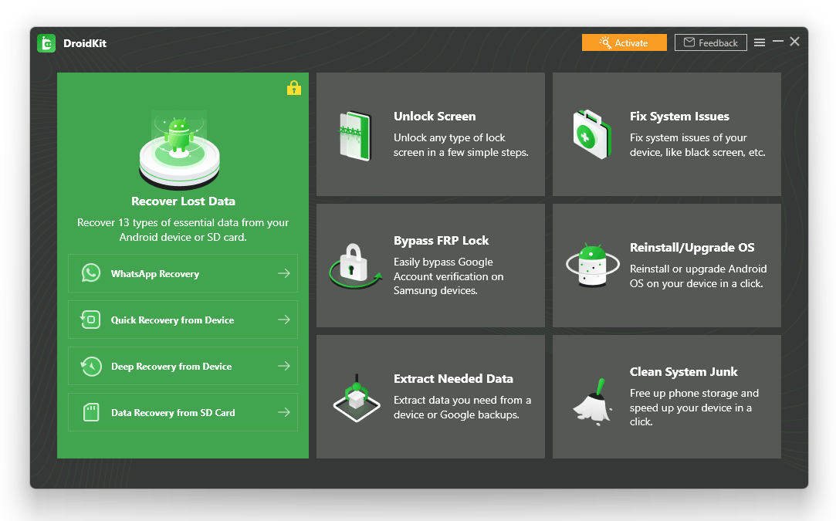Click the Bypass FRP Lock padlock icon
The width and height of the screenshot is (836, 521).
(354, 266)
